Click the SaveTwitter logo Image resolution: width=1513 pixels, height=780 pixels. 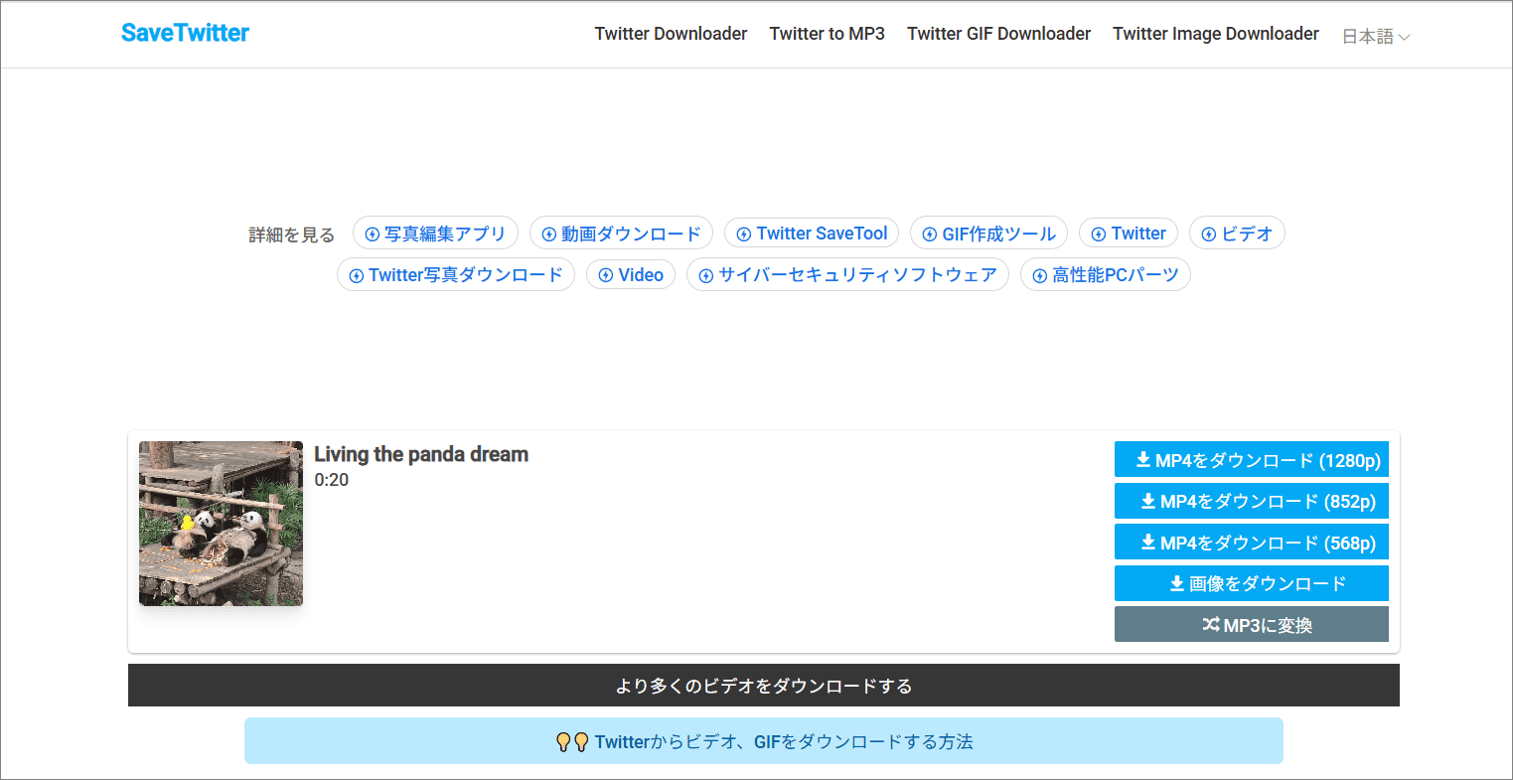click(185, 33)
